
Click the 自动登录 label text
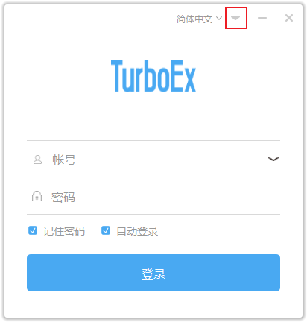[x=137, y=231]
